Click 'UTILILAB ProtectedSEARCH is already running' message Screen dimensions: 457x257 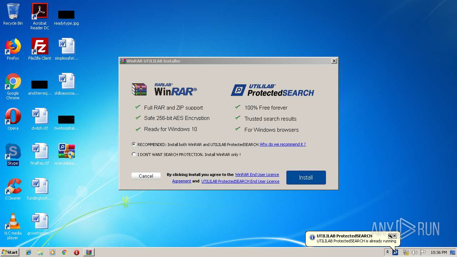pyautogui.click(x=356, y=241)
